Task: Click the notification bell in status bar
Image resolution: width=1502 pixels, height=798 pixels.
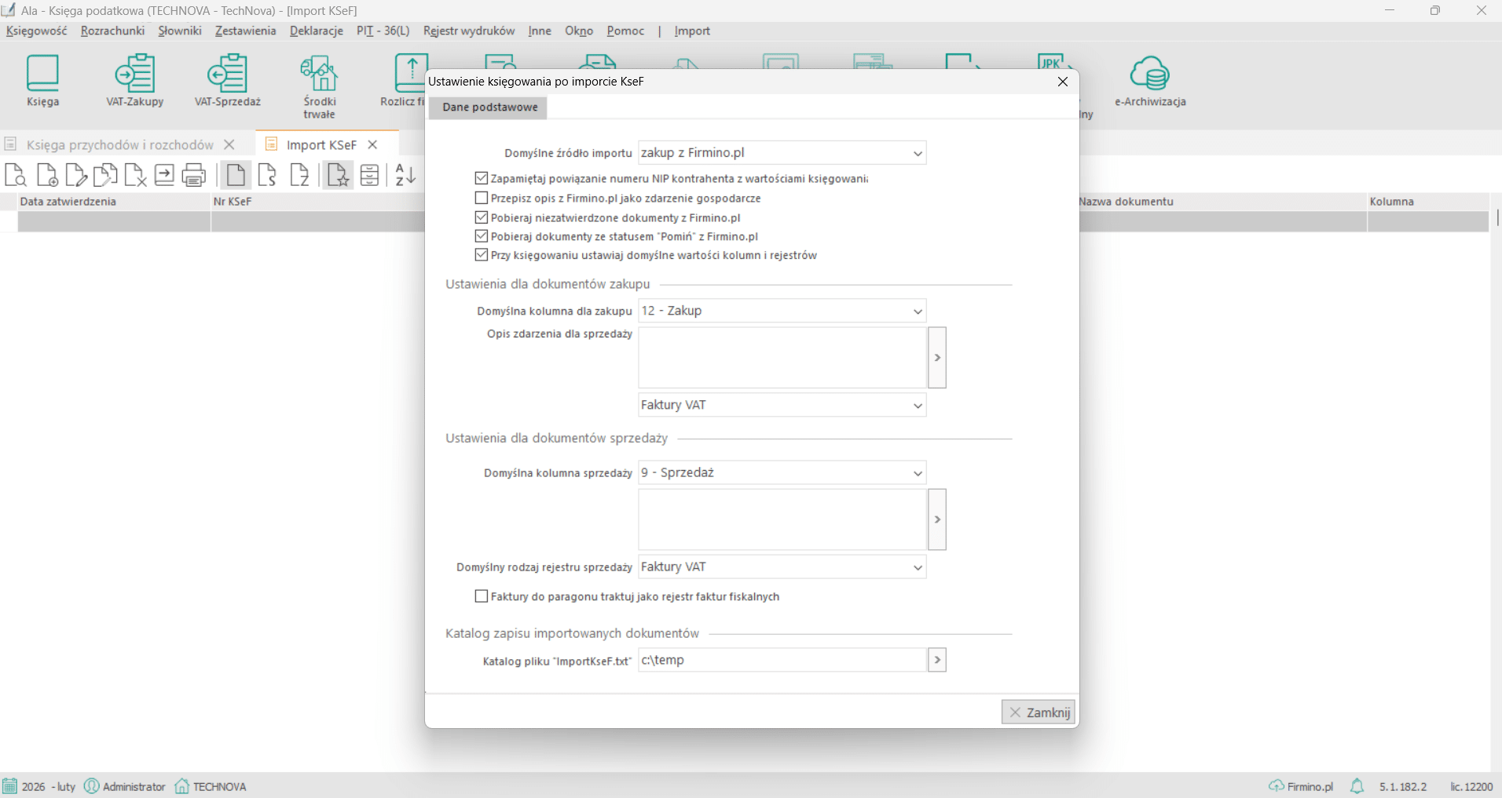Action: (x=1357, y=786)
